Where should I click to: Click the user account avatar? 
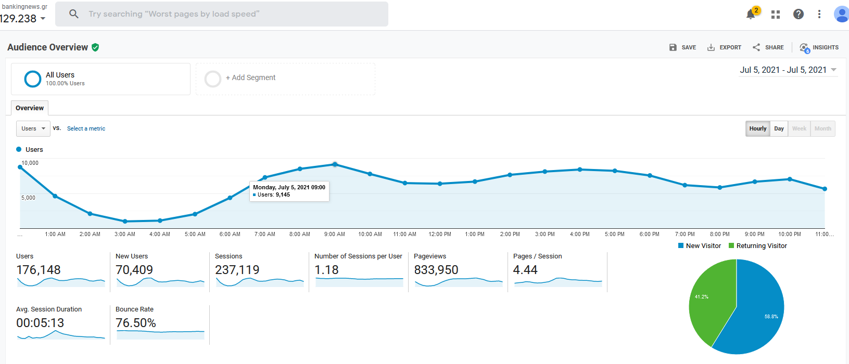(x=841, y=14)
